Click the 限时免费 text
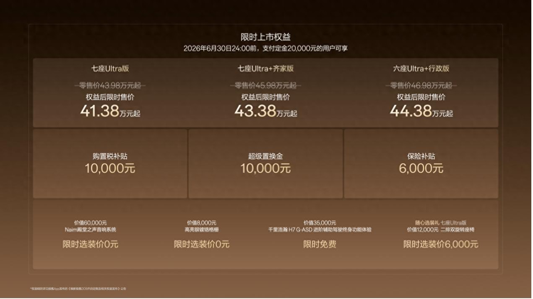This screenshot has width=533, height=299. click(x=320, y=245)
